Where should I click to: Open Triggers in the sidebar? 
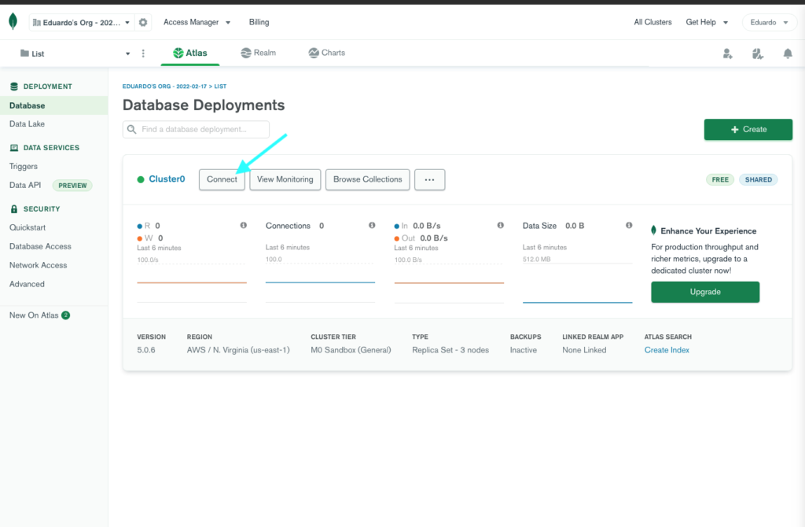pyautogui.click(x=24, y=167)
